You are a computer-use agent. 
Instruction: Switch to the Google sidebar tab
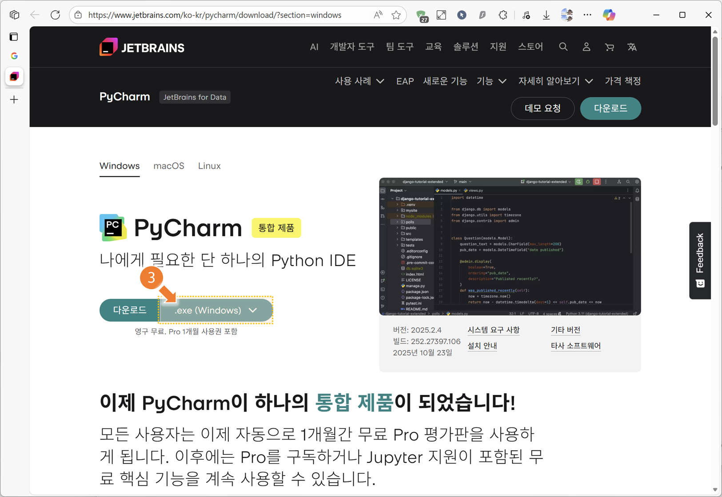pyautogui.click(x=14, y=56)
